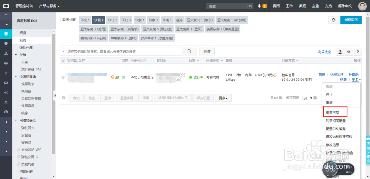Click the refresh icon button next to 创建实例
The height and width of the screenshot is (179, 370).
(334, 20)
